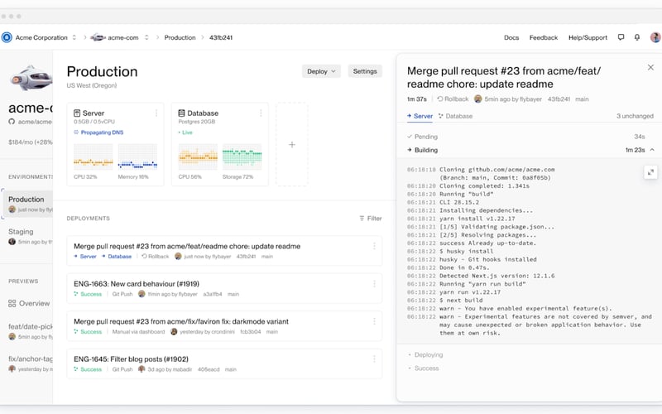This screenshot has width=662, height=414.
Task: Click the 3 unchanged label
Action: (x=635, y=116)
